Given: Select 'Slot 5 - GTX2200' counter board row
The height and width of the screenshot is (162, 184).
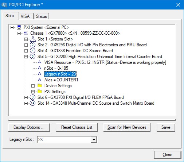Looking at the screenshot, I should [100, 57].
